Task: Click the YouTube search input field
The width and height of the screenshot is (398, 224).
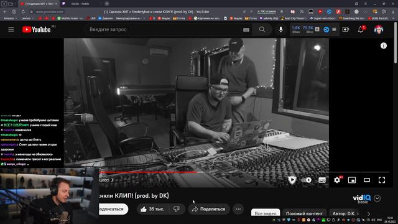Action: (162, 29)
